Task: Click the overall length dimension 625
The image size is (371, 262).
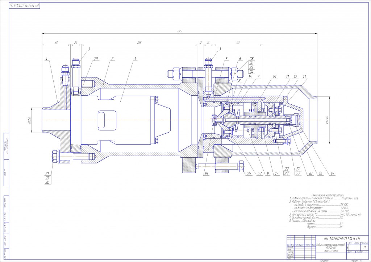Action: coord(180,31)
